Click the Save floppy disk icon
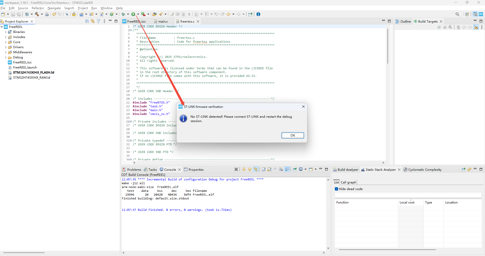485x256 pixels. point(13,14)
